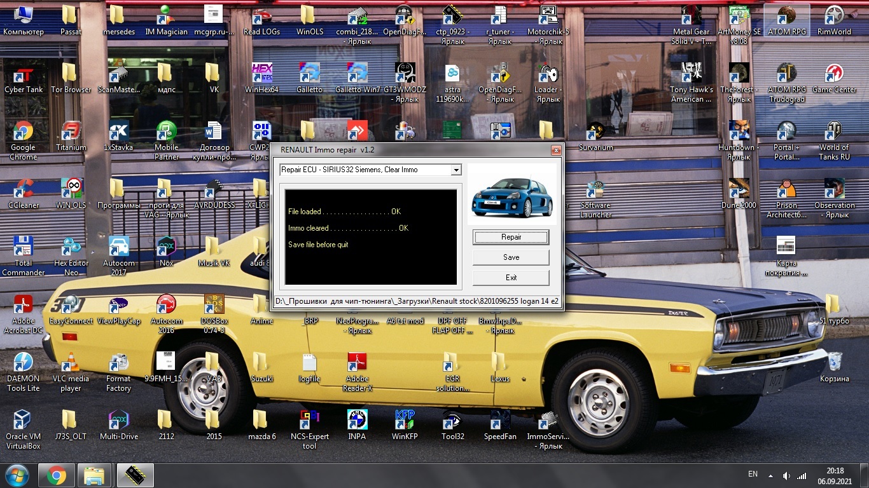
Task: Click the network signal tray icon
Action: tap(802, 475)
